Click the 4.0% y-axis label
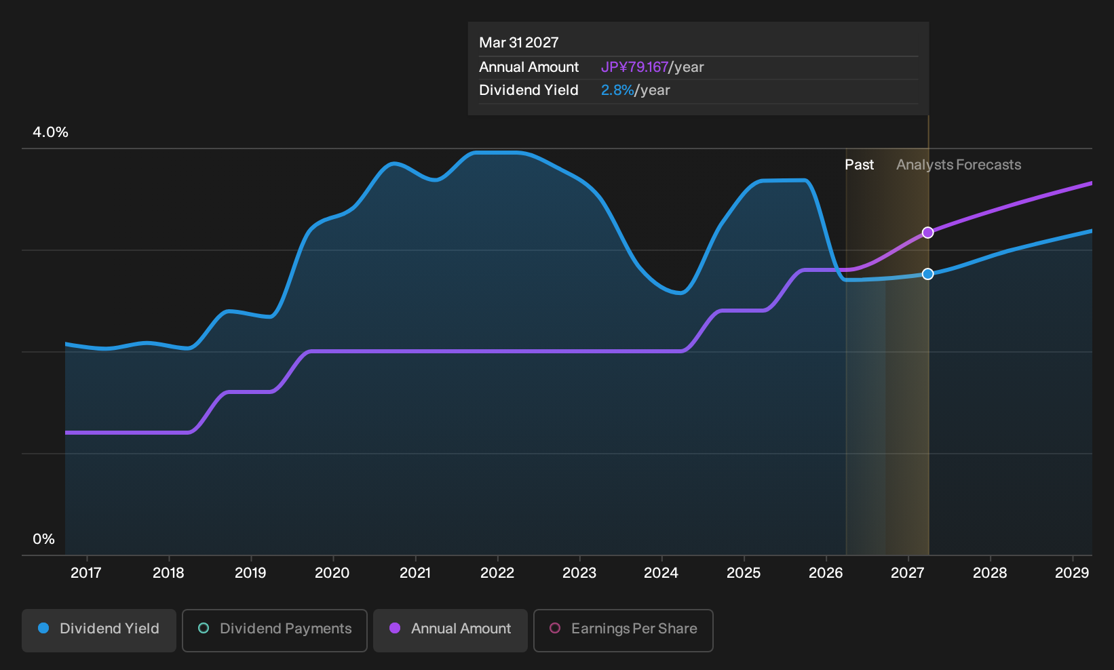Screen dimensions: 1114x670 click(51, 132)
